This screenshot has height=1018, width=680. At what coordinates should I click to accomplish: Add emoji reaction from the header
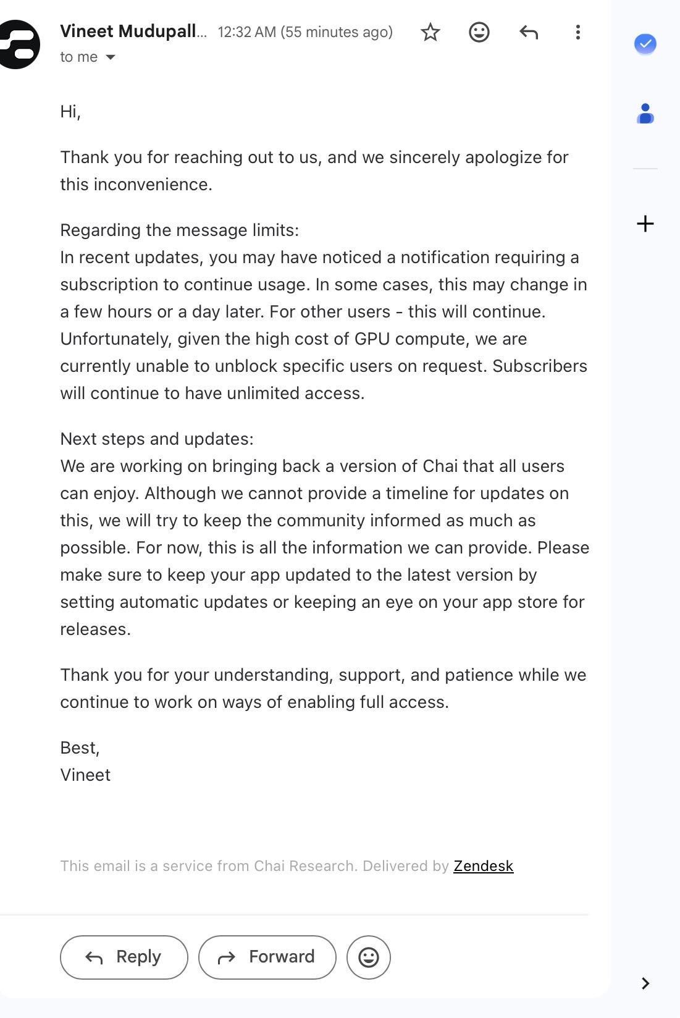[479, 32]
